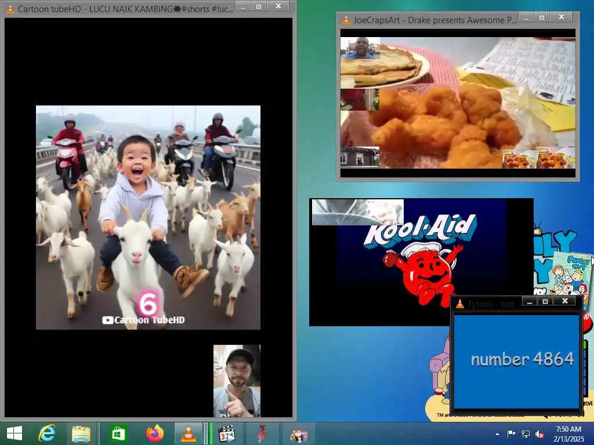Click the man-in-cap inset in Cartoon tubeHD
The height and width of the screenshot is (445, 594).
(237, 381)
